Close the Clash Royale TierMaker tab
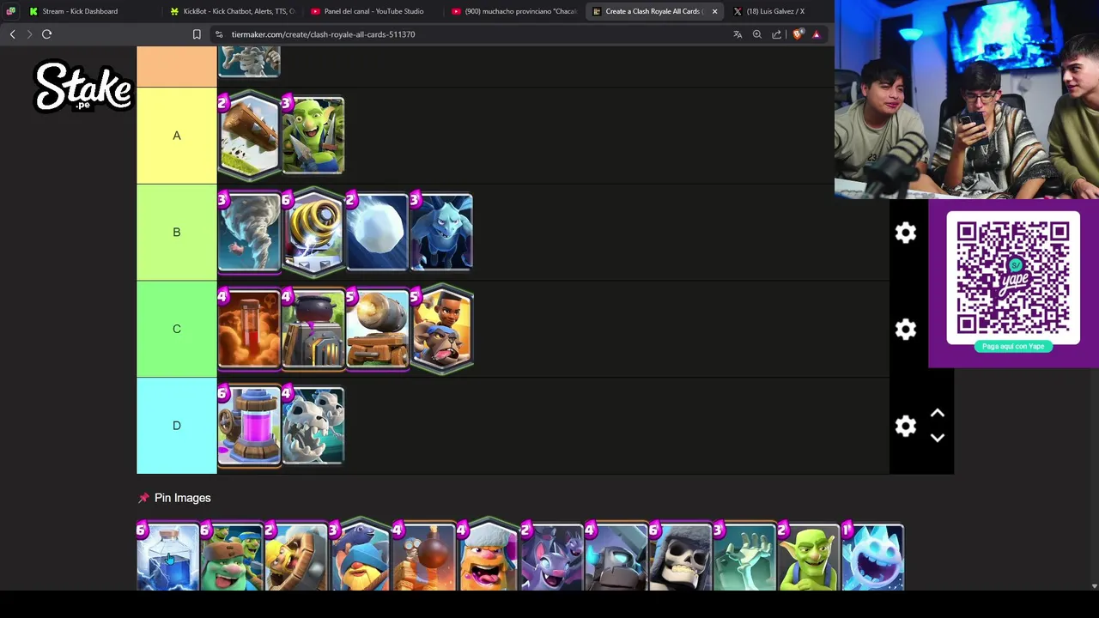The height and width of the screenshot is (618, 1099). [714, 11]
